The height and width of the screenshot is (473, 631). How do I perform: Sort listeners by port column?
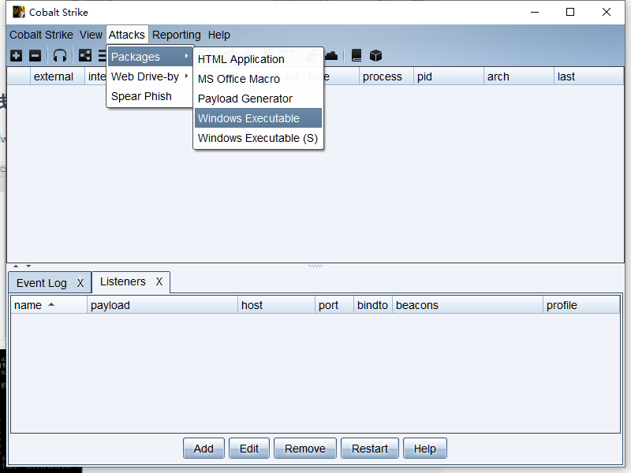pyautogui.click(x=334, y=305)
